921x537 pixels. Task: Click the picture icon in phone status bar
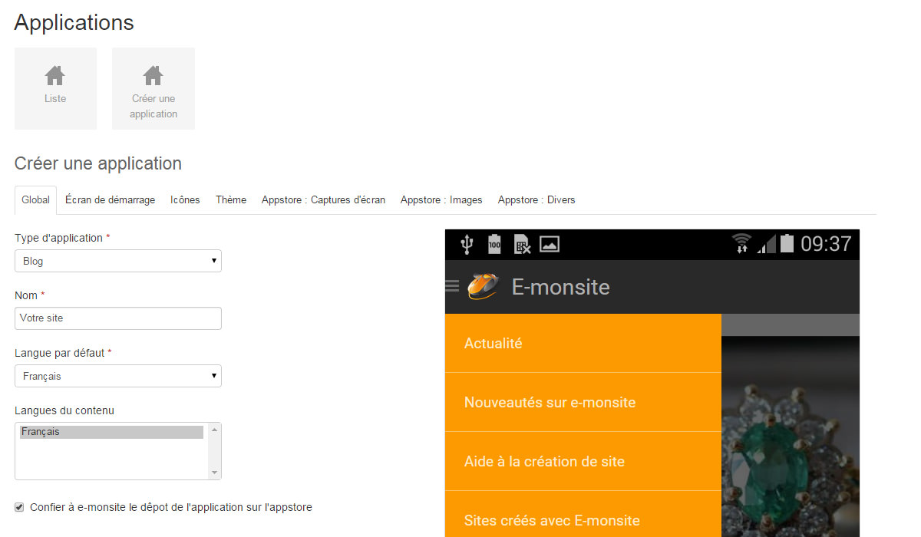coord(550,245)
